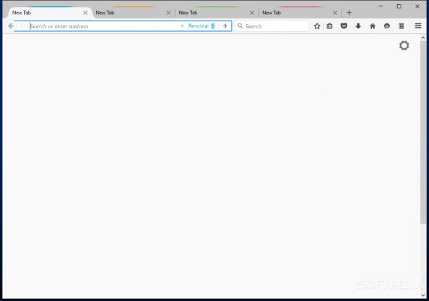This screenshot has width=429, height=301.
Task: Click the back arrow button
Action: [10, 26]
